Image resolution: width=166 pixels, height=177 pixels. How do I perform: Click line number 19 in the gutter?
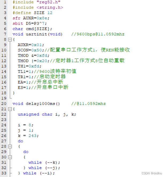[x=4, y=98]
